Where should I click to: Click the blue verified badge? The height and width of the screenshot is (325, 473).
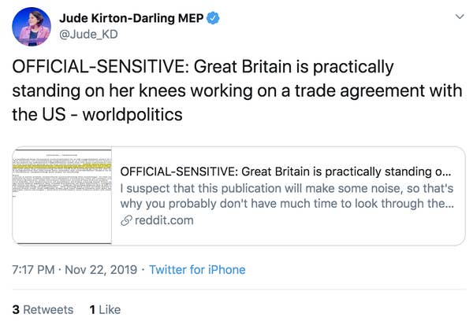coord(211,16)
